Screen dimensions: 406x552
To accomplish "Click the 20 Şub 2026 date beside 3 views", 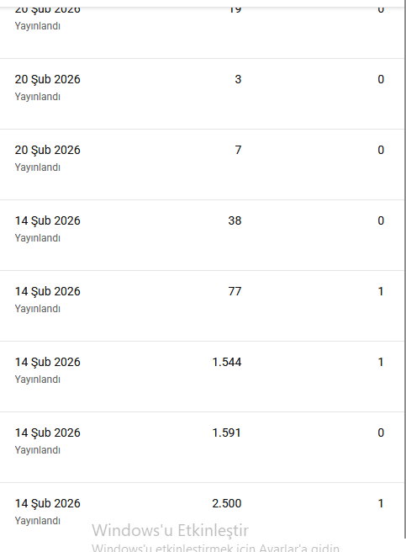I will click(x=48, y=80).
